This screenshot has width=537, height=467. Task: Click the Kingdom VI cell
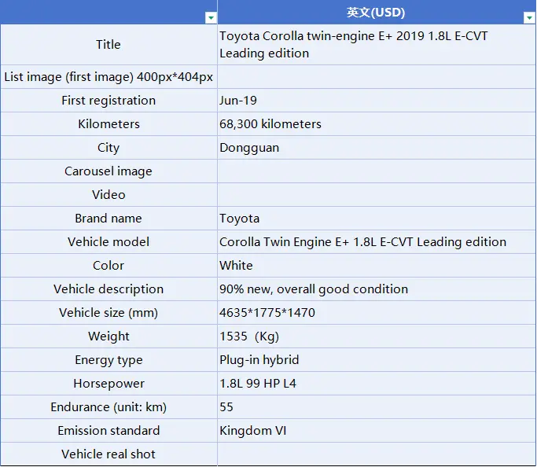tap(377, 431)
